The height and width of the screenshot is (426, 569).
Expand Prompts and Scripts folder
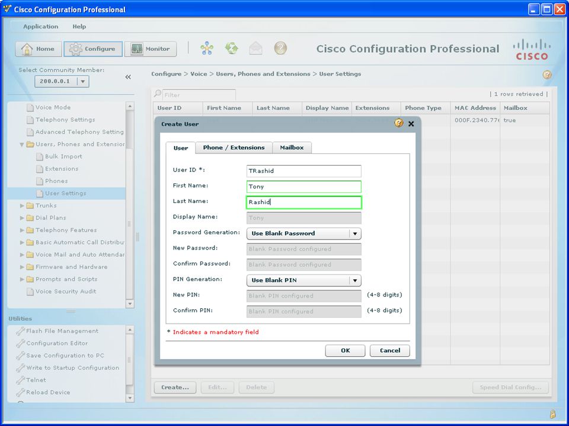click(22, 280)
